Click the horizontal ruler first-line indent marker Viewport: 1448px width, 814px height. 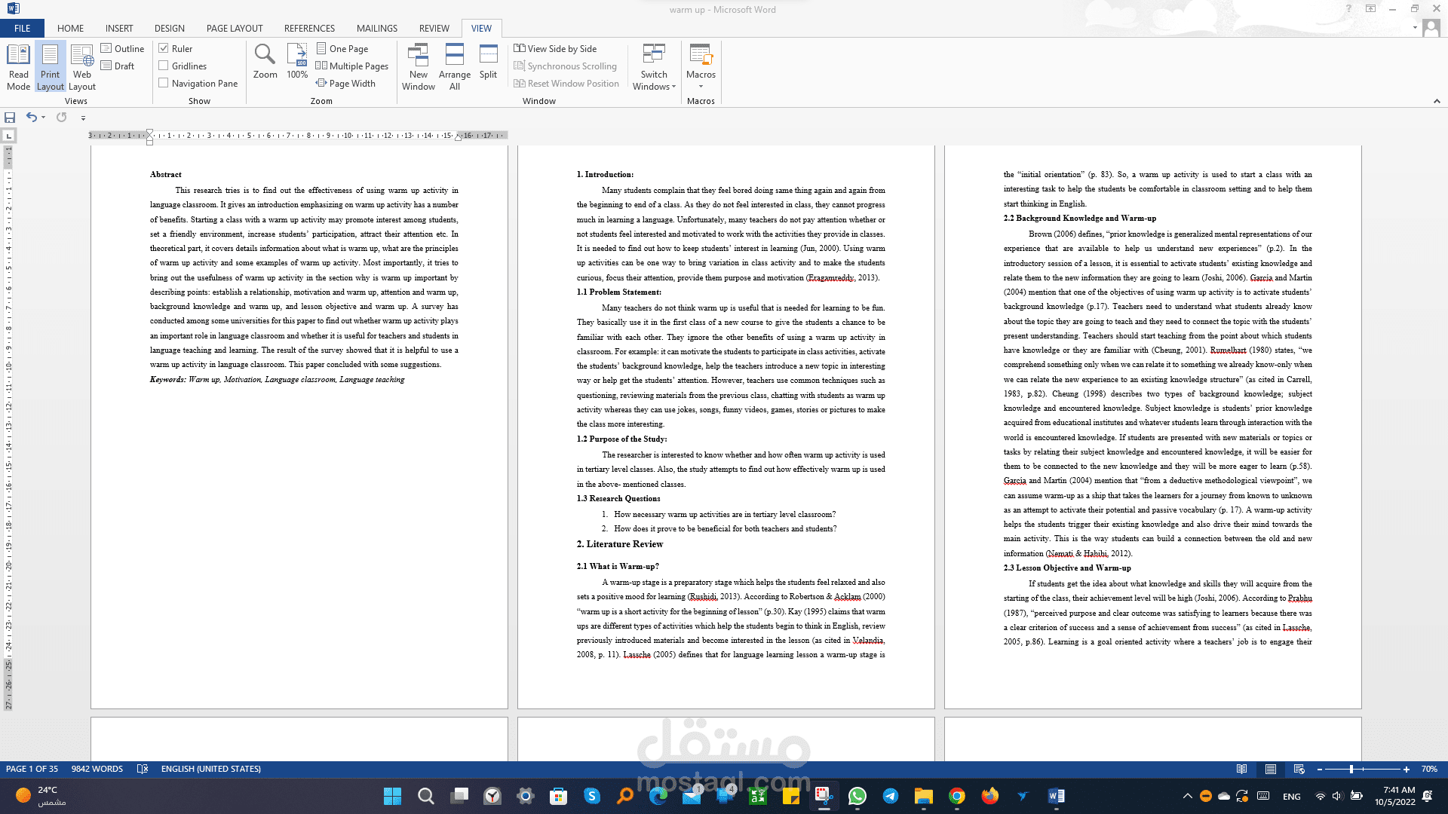click(149, 132)
